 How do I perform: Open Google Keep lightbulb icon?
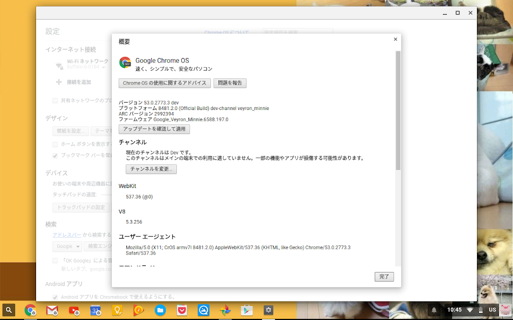[x=117, y=310]
